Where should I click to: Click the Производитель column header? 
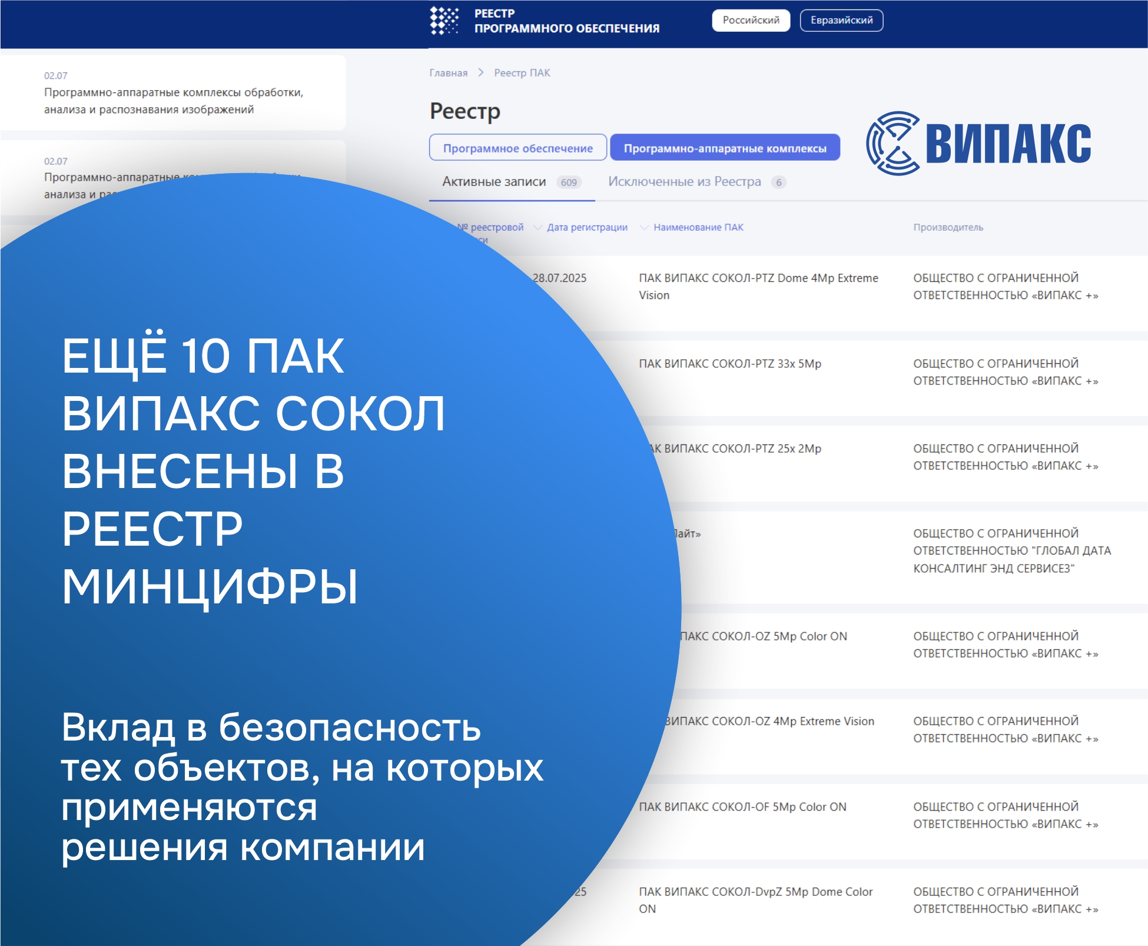948,227
